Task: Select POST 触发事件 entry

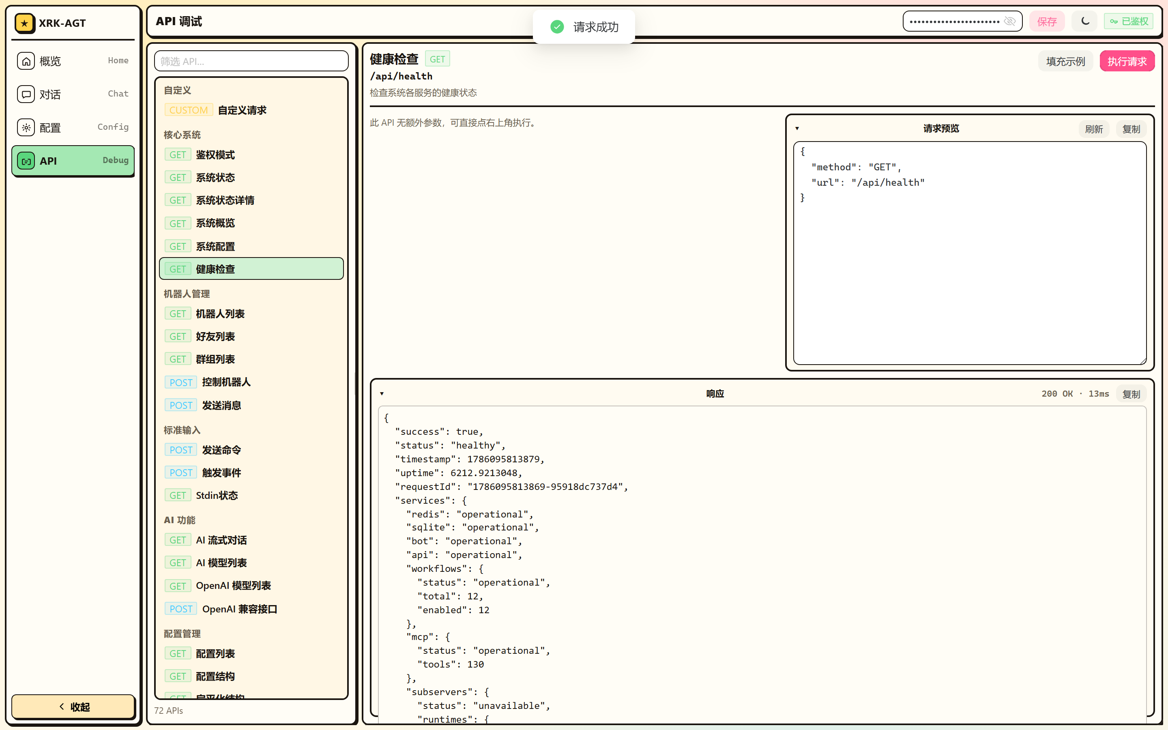Action: [251, 472]
